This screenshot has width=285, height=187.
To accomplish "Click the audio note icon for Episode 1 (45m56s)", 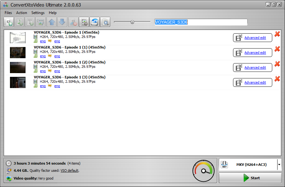I will 35,41.
